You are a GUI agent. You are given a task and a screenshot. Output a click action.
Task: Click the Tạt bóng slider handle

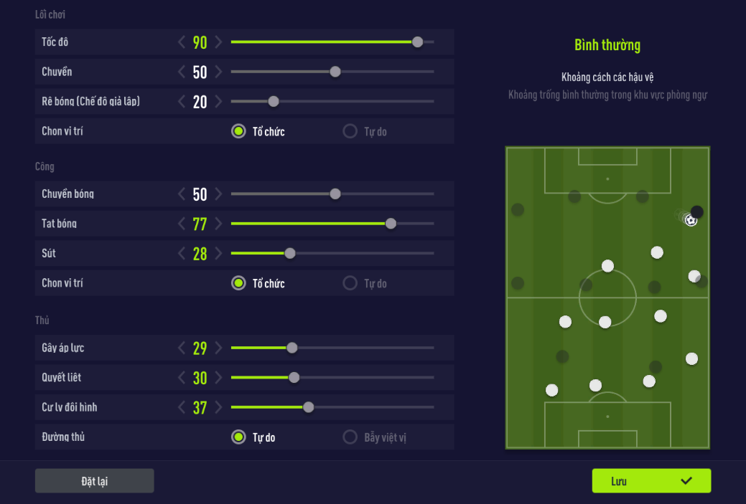[391, 224]
